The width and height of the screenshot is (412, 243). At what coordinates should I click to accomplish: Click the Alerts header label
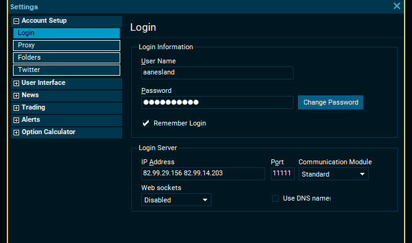(31, 119)
